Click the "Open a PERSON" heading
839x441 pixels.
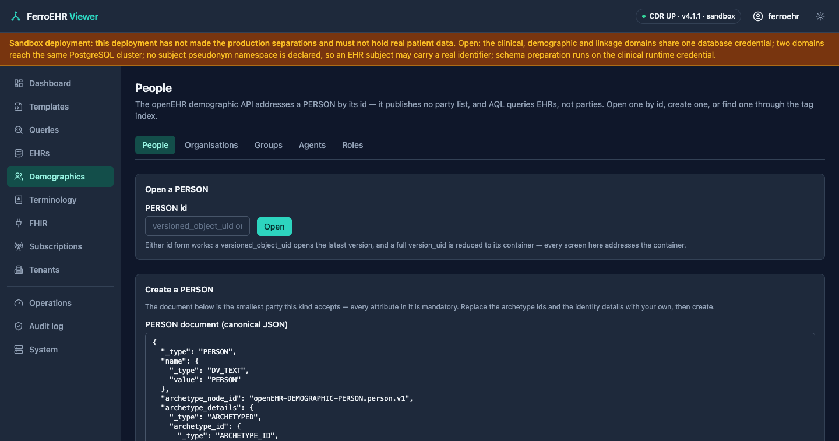click(x=177, y=189)
